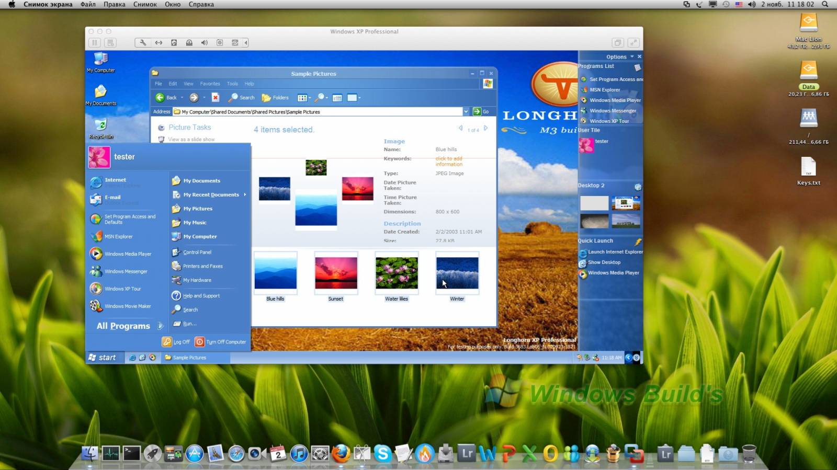Expand the address bar dropdown
This screenshot has width=837, height=470.
pyautogui.click(x=466, y=111)
